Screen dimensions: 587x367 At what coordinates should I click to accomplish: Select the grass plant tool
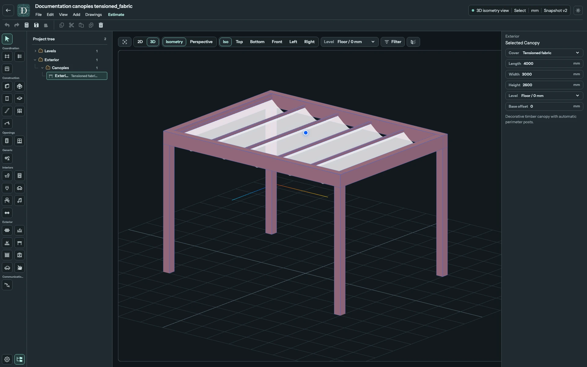coord(20,268)
